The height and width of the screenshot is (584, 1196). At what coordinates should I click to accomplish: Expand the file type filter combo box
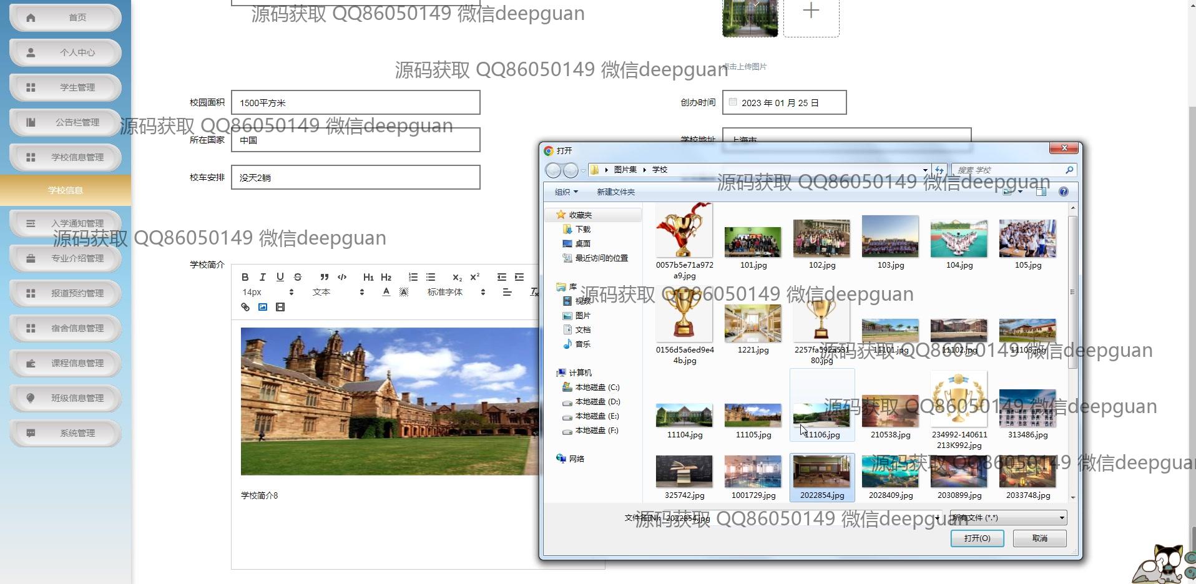(1008, 518)
